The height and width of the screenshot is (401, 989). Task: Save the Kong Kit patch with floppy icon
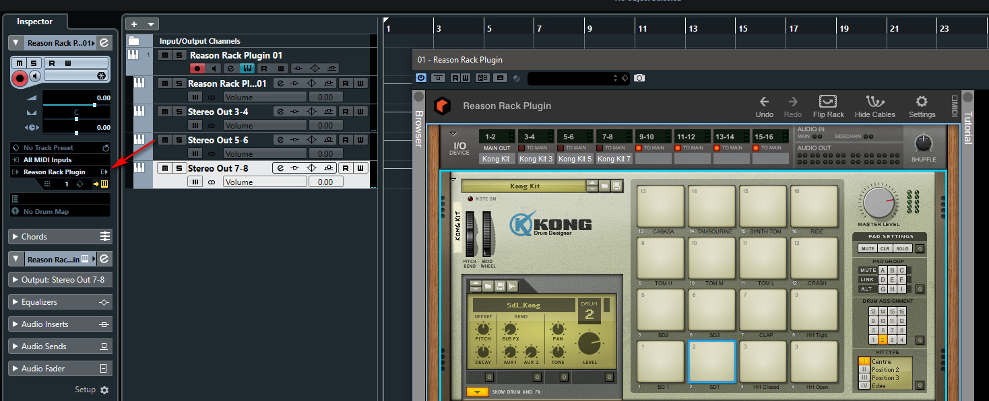(x=617, y=186)
